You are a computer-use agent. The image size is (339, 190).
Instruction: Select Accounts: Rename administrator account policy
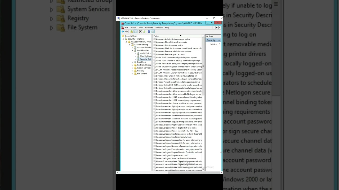coord(174,51)
